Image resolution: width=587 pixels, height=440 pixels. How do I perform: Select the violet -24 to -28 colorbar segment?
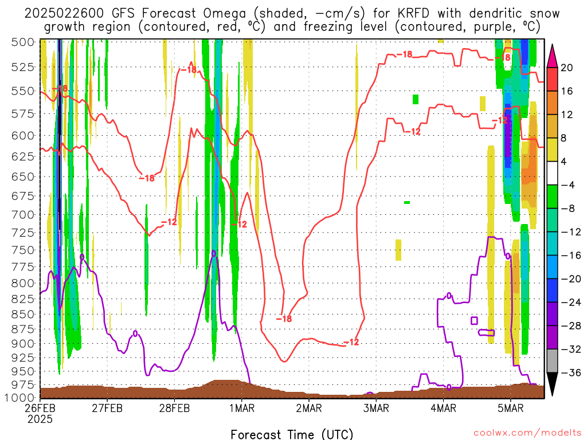coord(552,314)
